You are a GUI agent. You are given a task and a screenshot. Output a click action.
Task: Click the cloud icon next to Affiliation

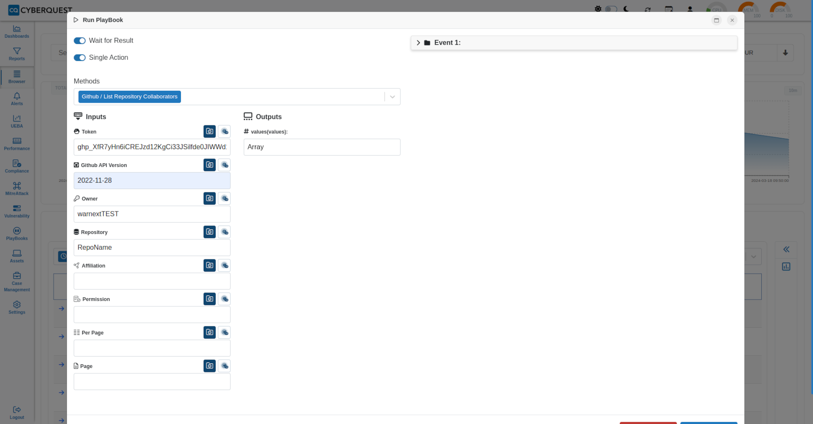pyautogui.click(x=224, y=265)
